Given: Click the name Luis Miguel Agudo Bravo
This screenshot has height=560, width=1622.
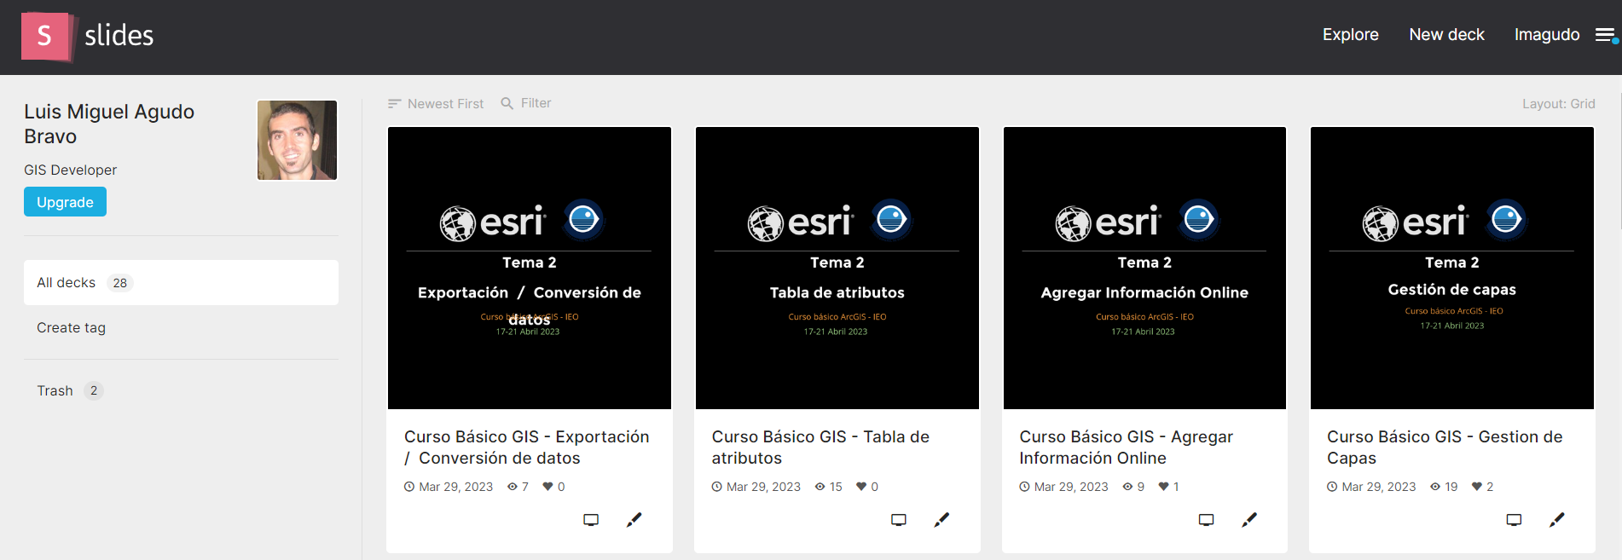Looking at the screenshot, I should pyautogui.click(x=109, y=124).
